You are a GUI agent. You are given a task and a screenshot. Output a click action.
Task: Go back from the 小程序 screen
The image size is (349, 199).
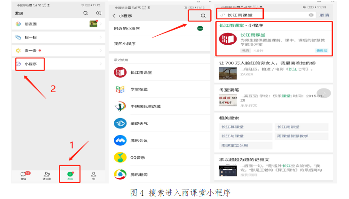pos(114,16)
